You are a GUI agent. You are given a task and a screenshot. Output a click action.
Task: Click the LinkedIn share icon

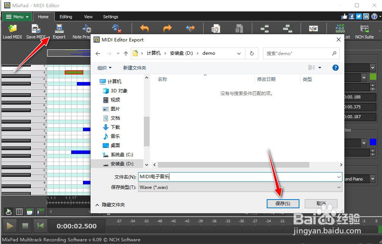(x=366, y=16)
